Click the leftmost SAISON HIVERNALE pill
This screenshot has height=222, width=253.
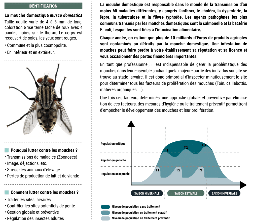pos(147,193)
